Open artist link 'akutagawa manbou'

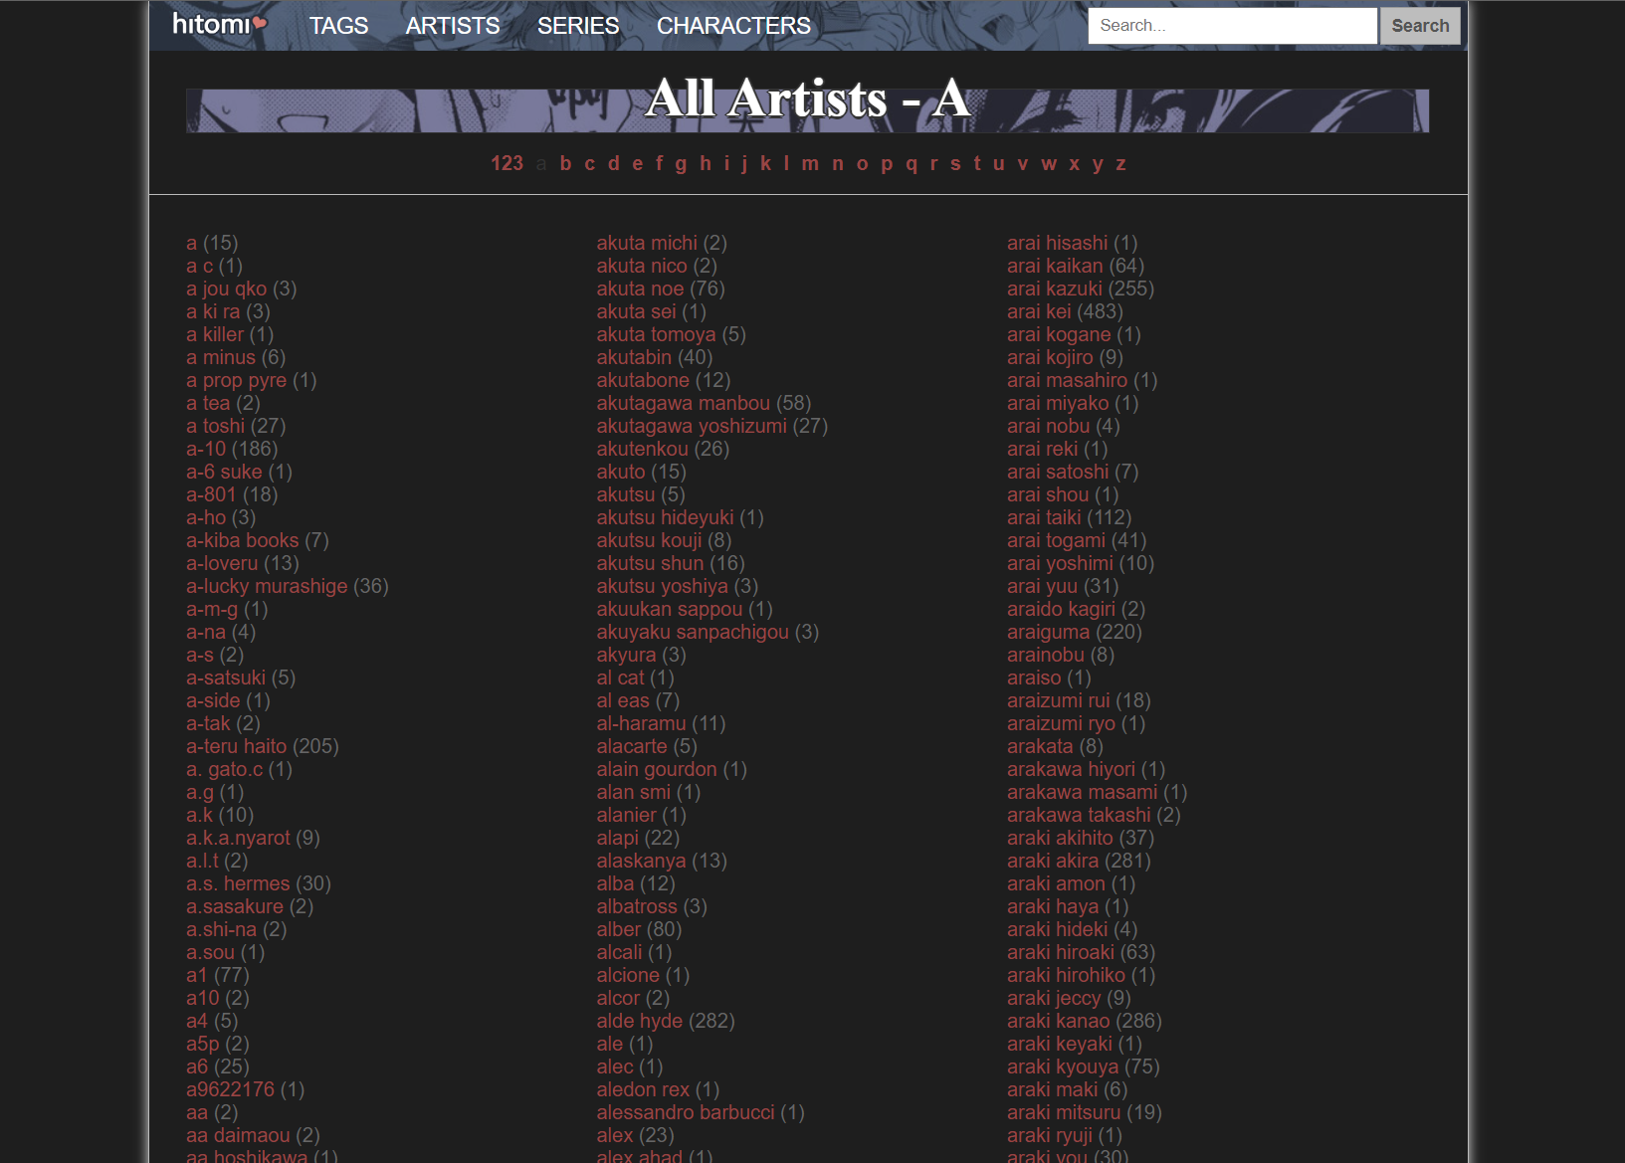[684, 404]
